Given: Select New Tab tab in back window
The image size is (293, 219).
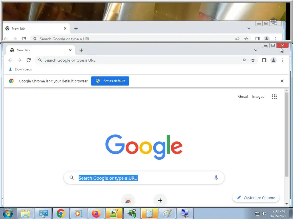Looking at the screenshot, I should tap(36, 28).
